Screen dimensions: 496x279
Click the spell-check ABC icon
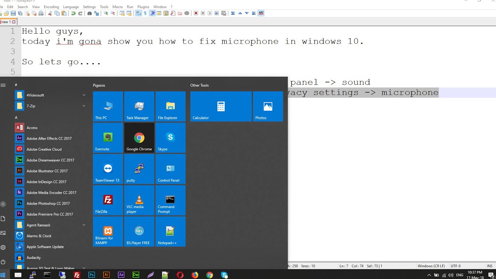tap(261, 13)
